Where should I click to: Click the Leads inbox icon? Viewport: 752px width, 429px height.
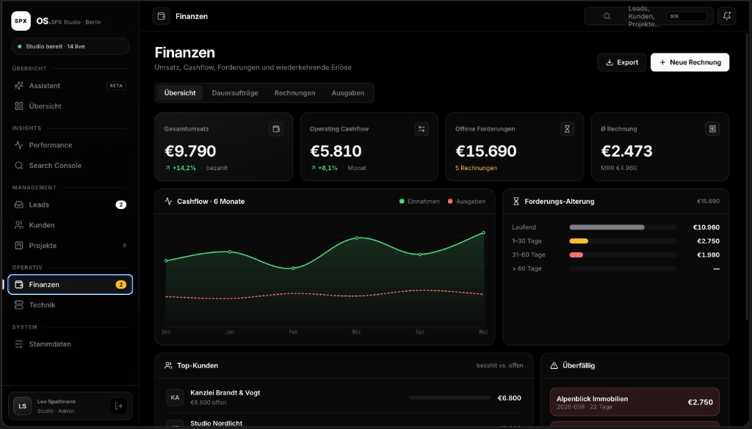tap(18, 205)
